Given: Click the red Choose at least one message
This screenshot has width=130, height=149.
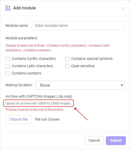Looking at the screenshot, I should click(x=57, y=48).
